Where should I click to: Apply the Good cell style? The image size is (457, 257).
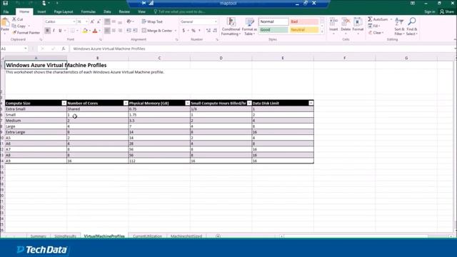273,30
